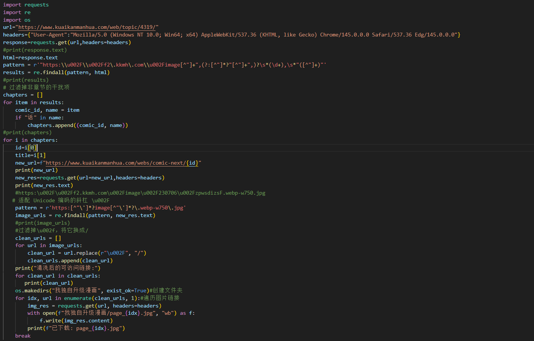534x341 pixels.
Task: Click the '#print(response.text)' comment
Action: click(35, 50)
